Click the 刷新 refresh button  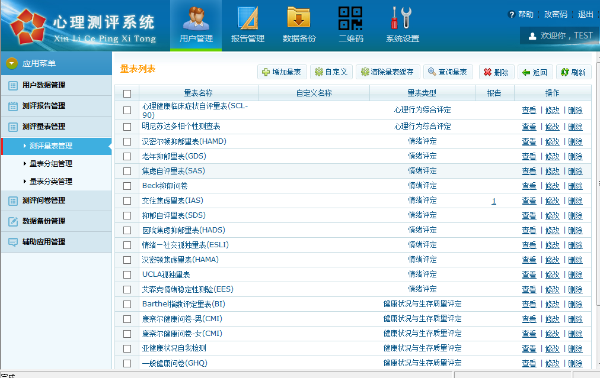click(x=573, y=72)
